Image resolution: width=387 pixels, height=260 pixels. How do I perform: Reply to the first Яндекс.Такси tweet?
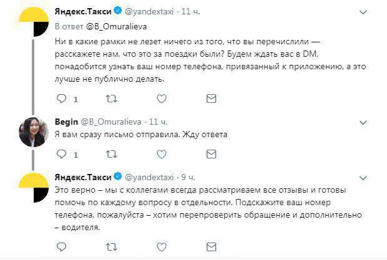point(61,98)
